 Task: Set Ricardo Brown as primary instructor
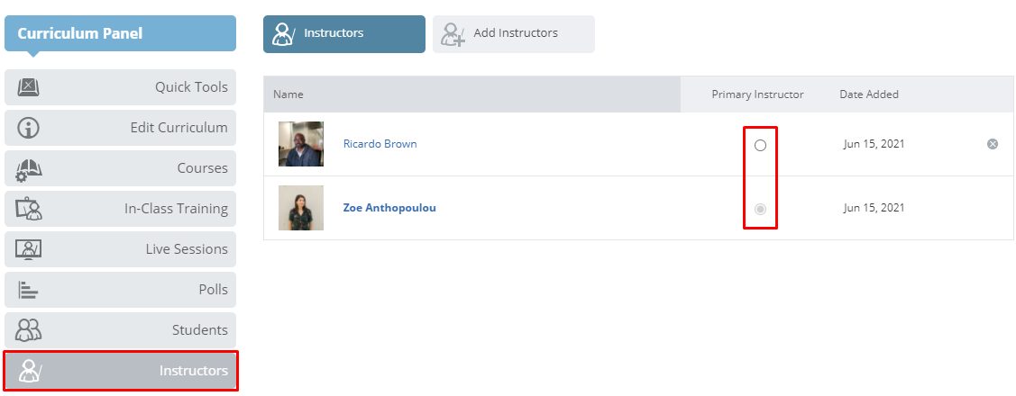(760, 145)
